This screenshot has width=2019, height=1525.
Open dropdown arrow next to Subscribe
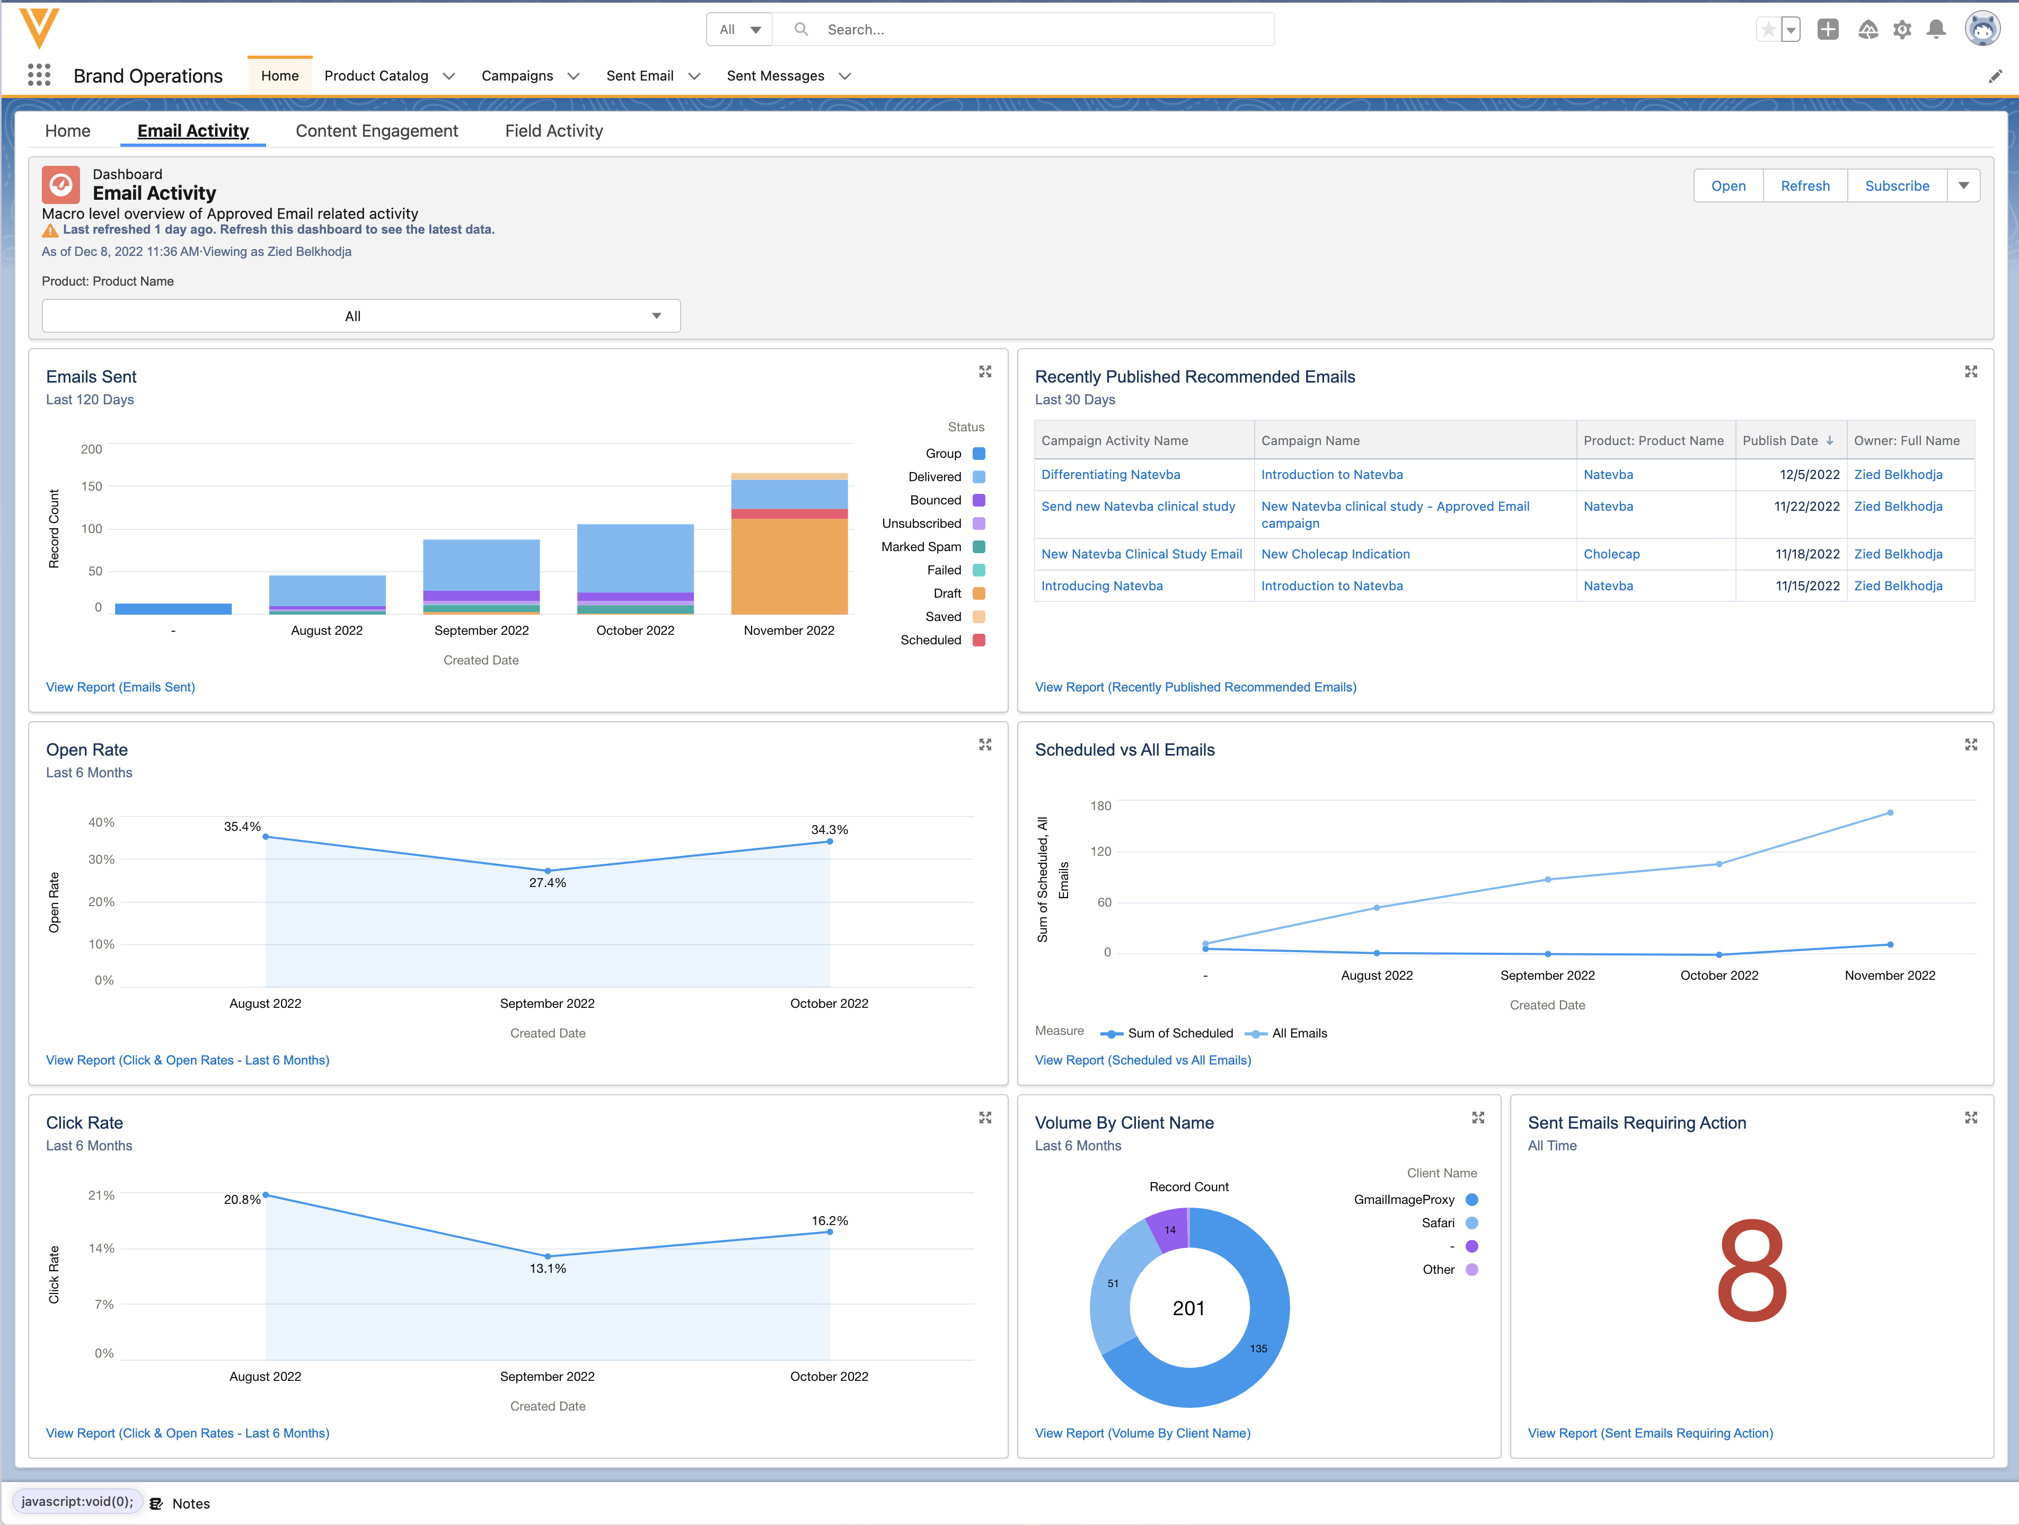click(1963, 185)
